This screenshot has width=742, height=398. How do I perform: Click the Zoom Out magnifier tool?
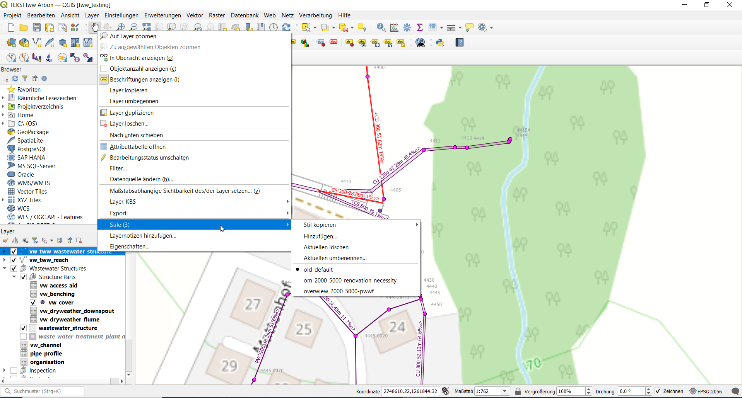pyautogui.click(x=133, y=27)
